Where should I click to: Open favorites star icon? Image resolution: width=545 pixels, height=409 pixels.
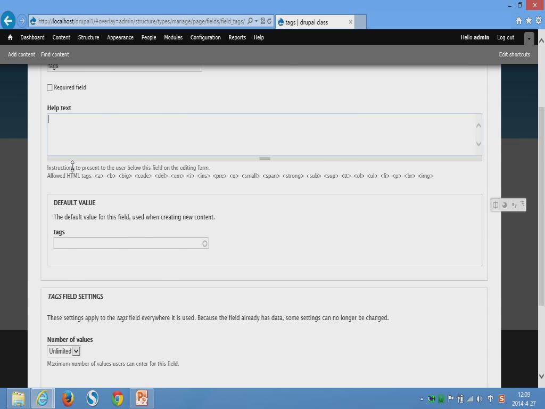[x=529, y=21]
